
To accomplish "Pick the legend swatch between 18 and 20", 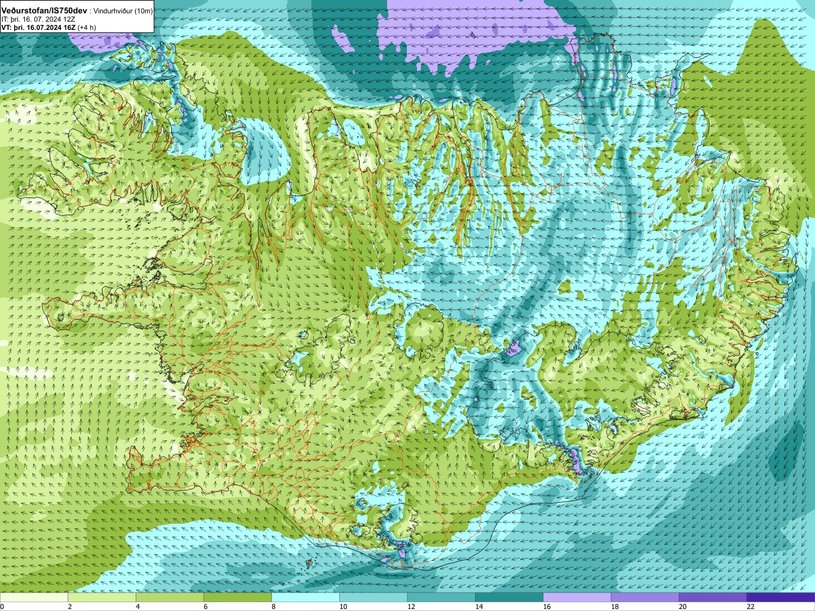I will coord(645,598).
